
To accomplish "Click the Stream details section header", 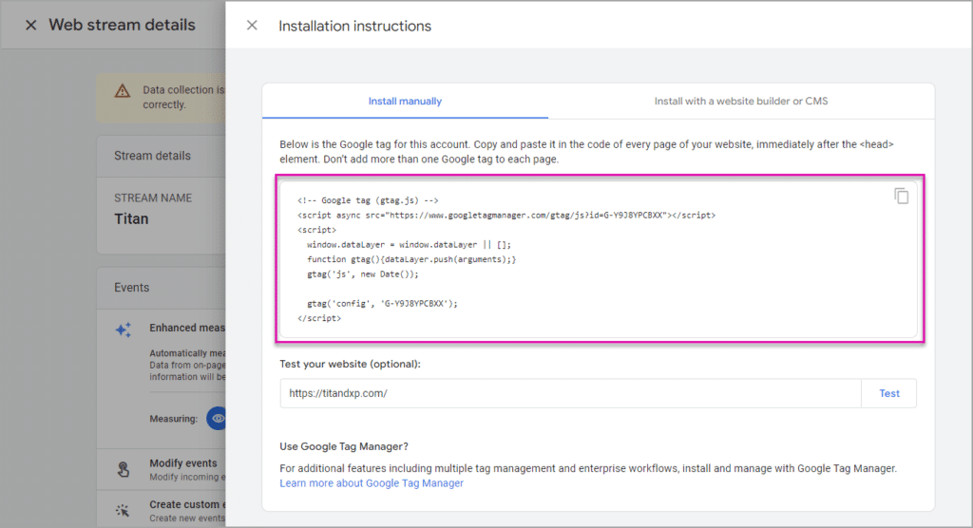I will point(152,156).
